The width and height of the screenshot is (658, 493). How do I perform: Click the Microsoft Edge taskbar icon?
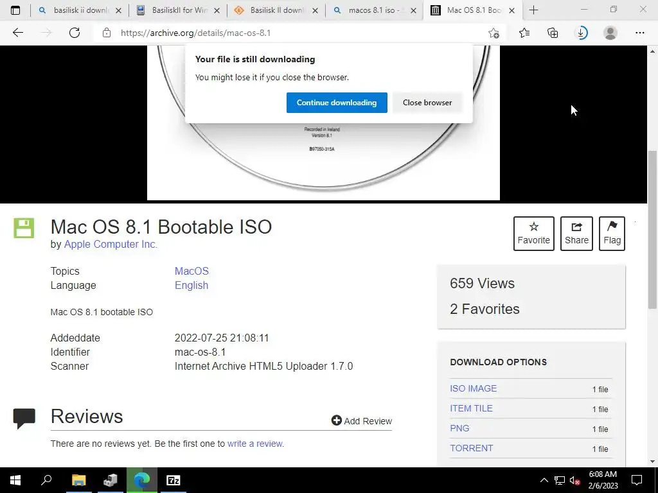(x=142, y=480)
